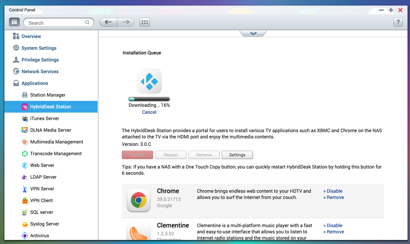Click the LDAP Server icon
Screen dimensions: 410x244
(25, 177)
